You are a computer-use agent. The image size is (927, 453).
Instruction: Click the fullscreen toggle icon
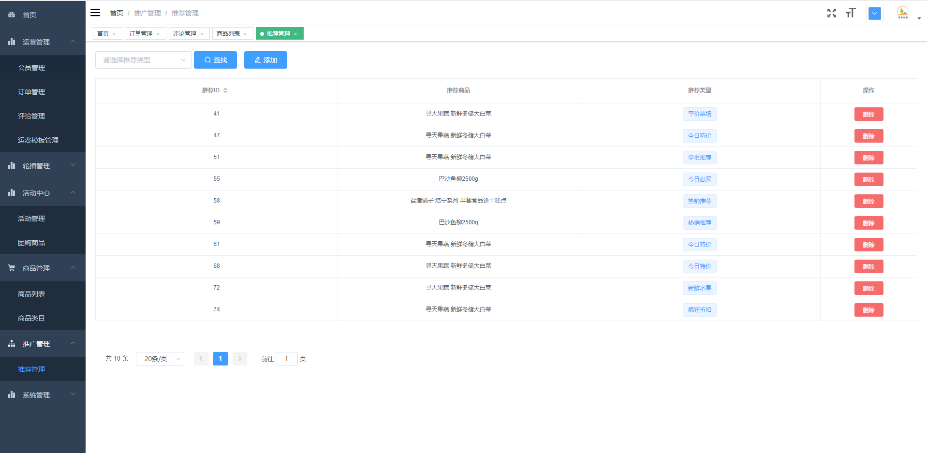[x=831, y=13]
